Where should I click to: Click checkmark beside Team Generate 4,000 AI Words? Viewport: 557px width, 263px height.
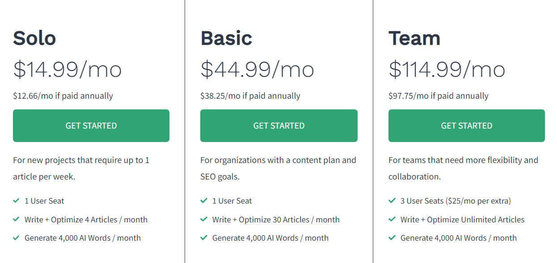[x=392, y=238]
